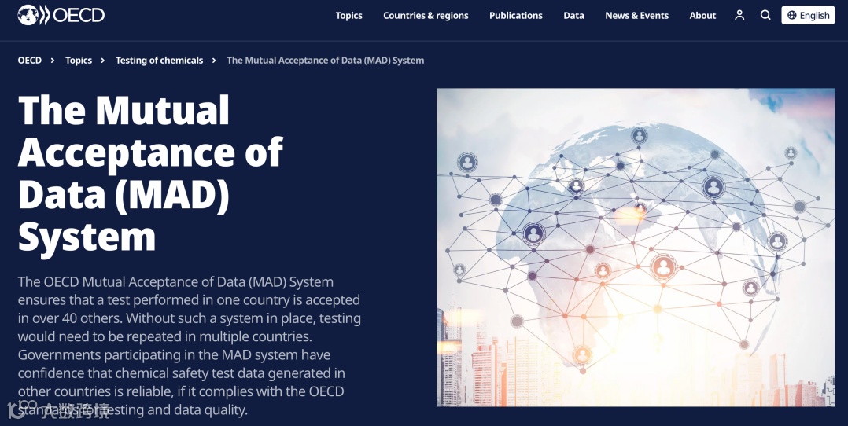The height and width of the screenshot is (426, 848).
Task: Click the globe network hero image
Action: point(636,247)
